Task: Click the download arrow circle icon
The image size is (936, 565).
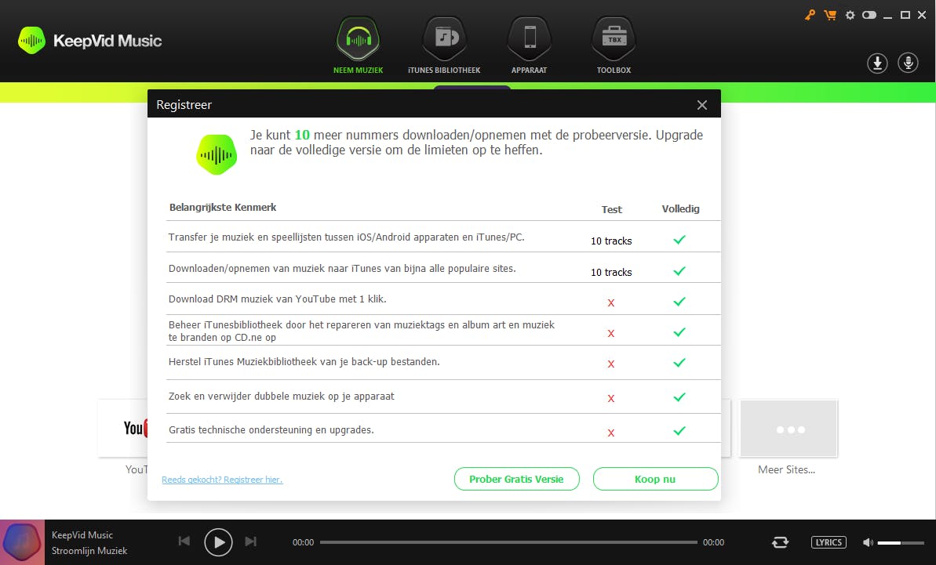Action: (x=877, y=63)
